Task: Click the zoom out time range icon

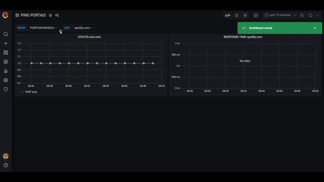Action: coord(302,15)
